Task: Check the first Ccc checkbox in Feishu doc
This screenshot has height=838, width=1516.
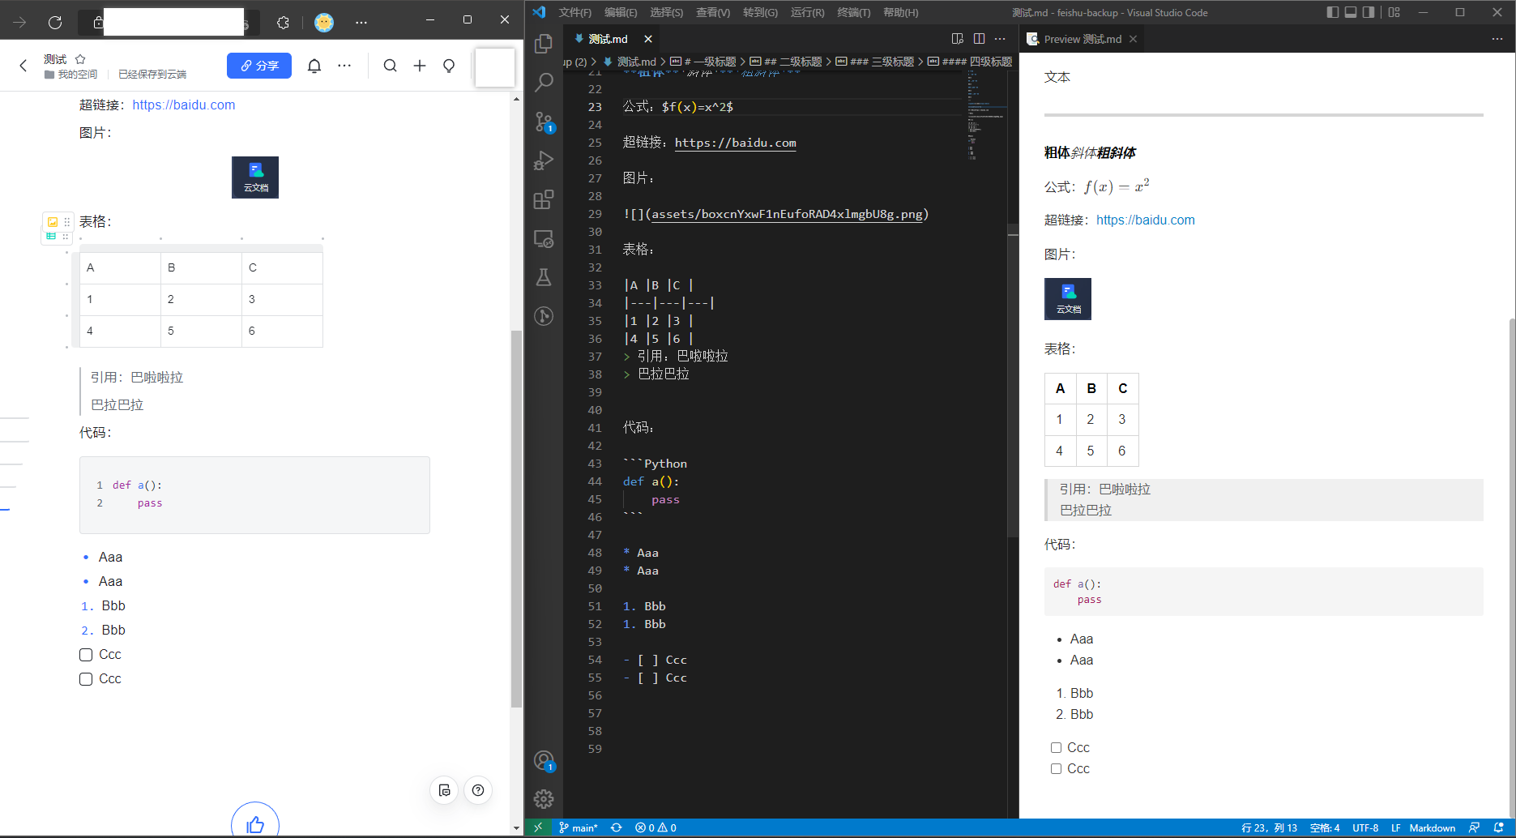Action: click(86, 655)
